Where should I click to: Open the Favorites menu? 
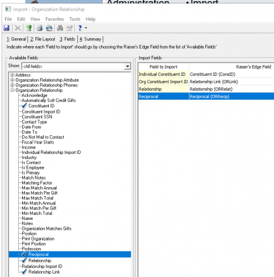(x=55, y=19)
